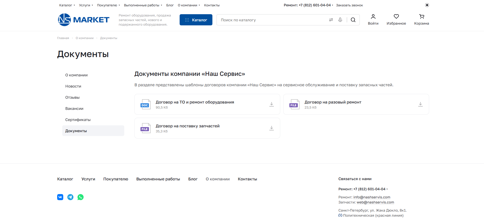
Task: Open Покупателю in footer menu
Action: click(x=116, y=179)
